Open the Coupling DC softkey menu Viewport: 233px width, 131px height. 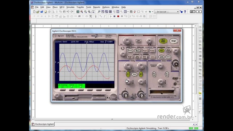63,86
